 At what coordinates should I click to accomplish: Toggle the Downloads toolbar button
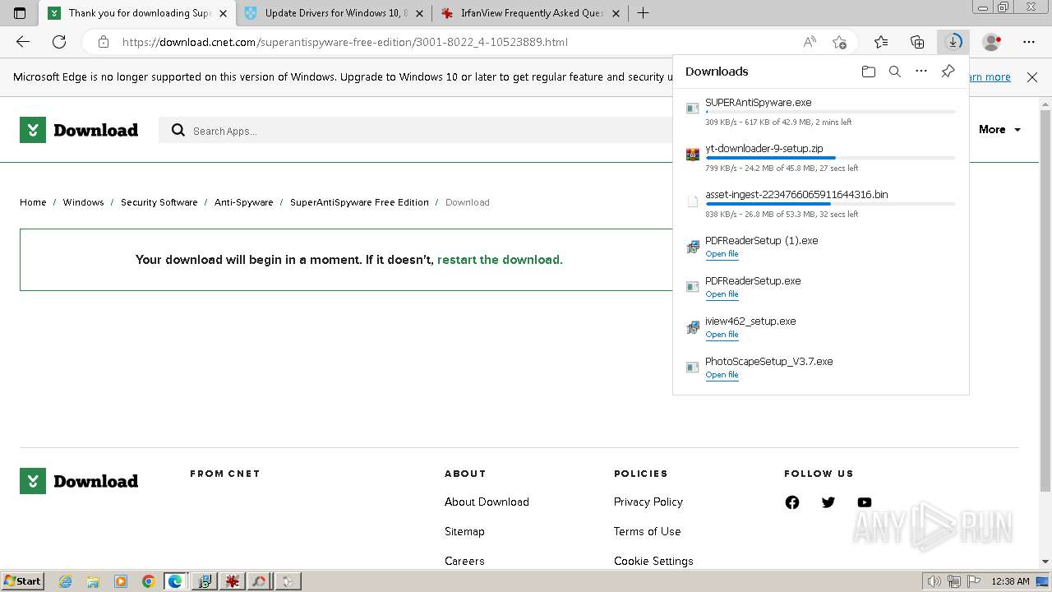(953, 42)
